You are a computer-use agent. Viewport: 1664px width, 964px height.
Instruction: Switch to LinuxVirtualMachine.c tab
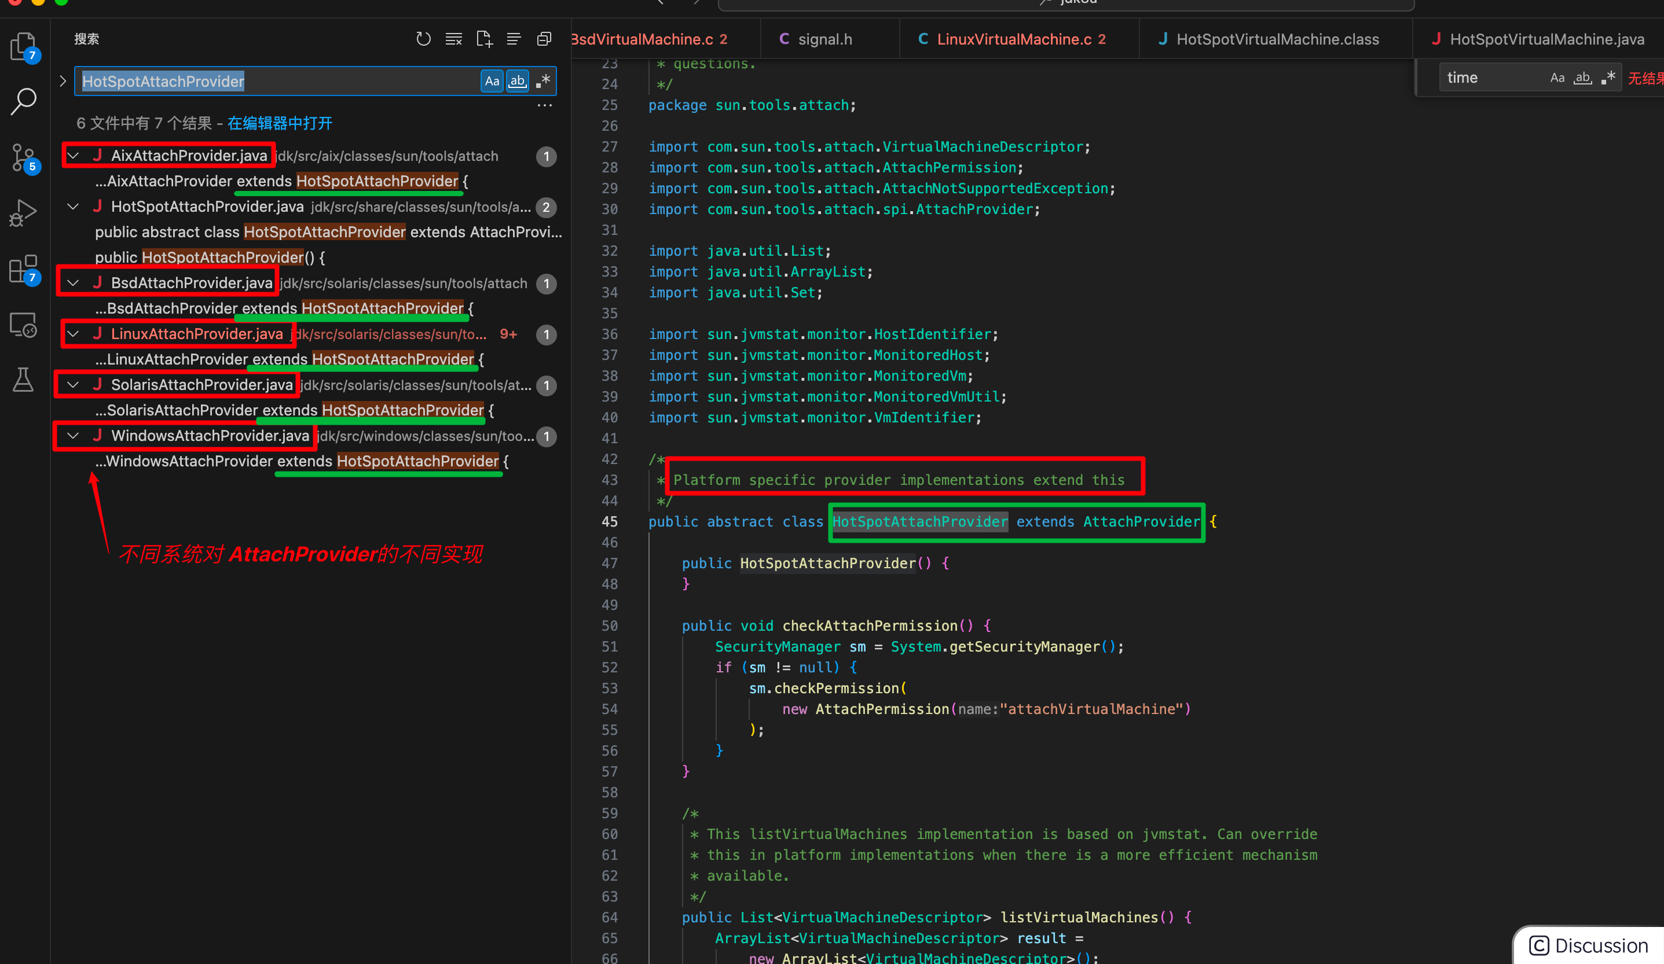coord(1020,39)
